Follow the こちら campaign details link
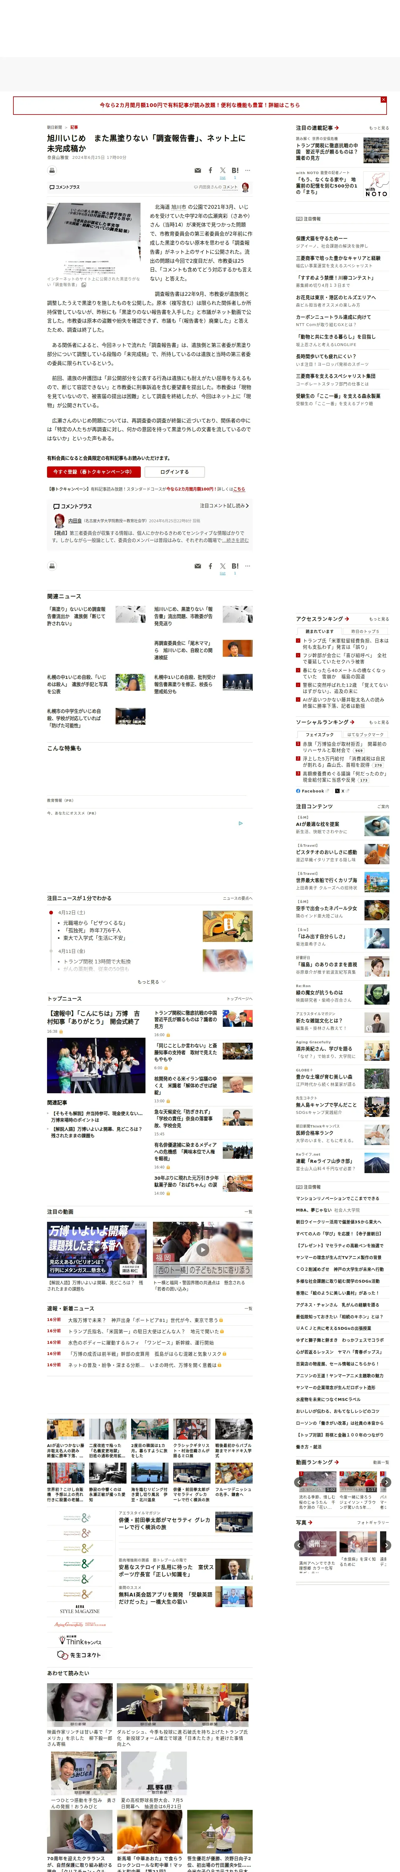 [240, 489]
